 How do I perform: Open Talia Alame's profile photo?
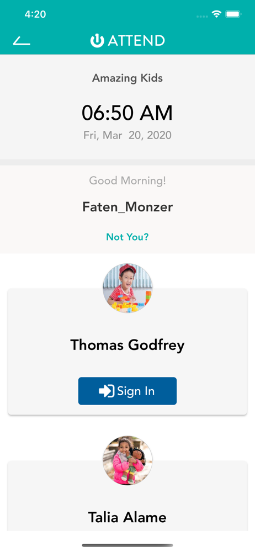tap(127, 460)
